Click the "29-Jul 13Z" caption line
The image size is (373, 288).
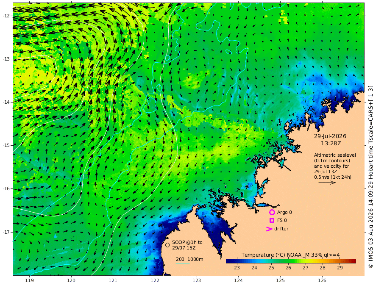(x=326, y=172)
